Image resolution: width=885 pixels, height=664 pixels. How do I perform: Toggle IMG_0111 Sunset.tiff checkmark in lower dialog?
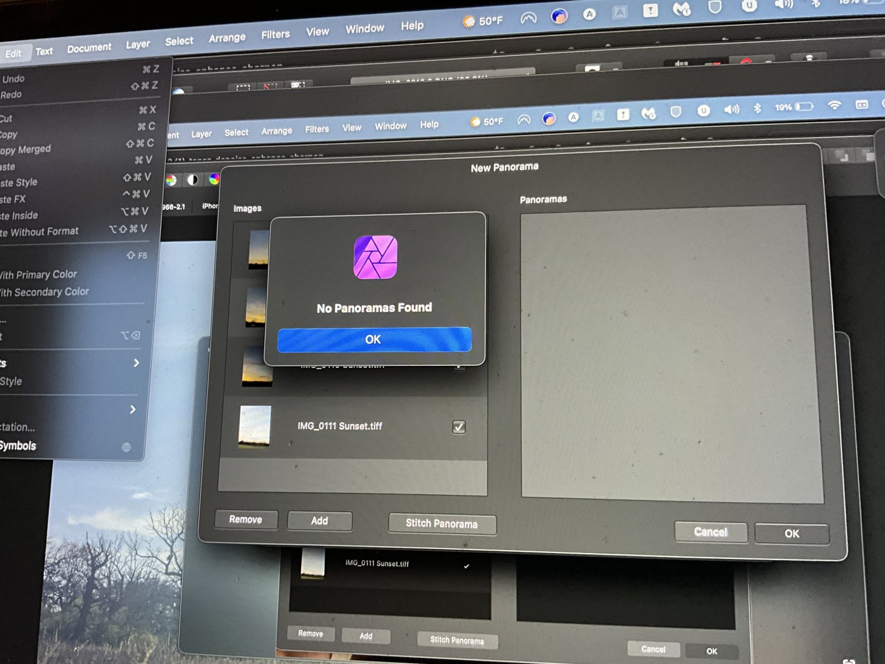pyautogui.click(x=467, y=565)
